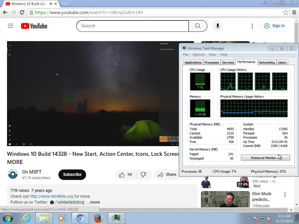
Task: Bookmark this page with the star icon
Action: pyautogui.click(x=286, y=12)
